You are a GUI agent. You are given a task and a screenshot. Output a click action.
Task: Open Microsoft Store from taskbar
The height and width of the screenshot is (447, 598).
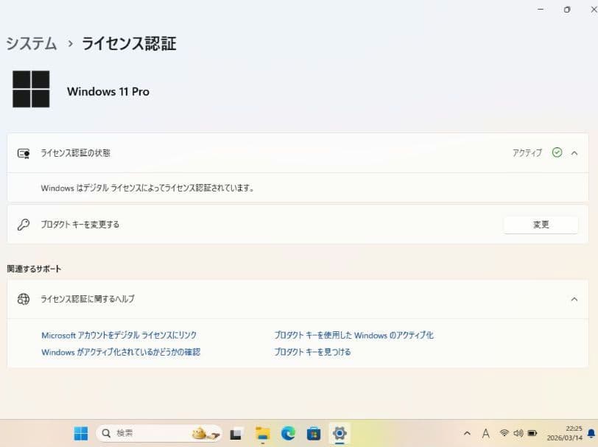pos(314,434)
